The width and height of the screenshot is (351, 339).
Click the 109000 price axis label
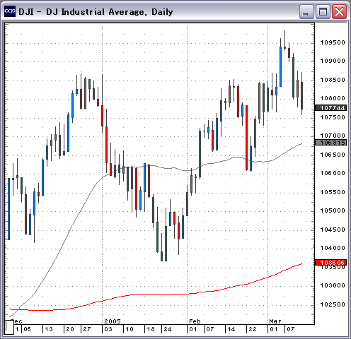(x=333, y=61)
